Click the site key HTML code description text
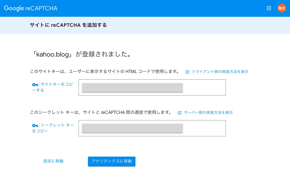The height and width of the screenshot is (191, 290). [105, 72]
